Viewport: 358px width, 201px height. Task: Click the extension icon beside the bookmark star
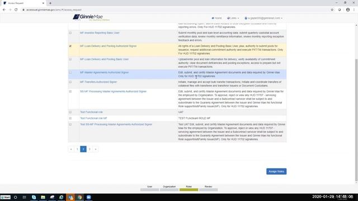pos(340,10)
